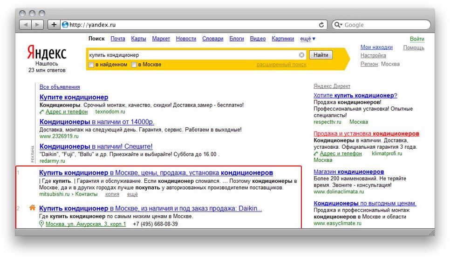Tick the 'в Москве' checkbox
This screenshot has width=450, height=258.
click(134, 65)
